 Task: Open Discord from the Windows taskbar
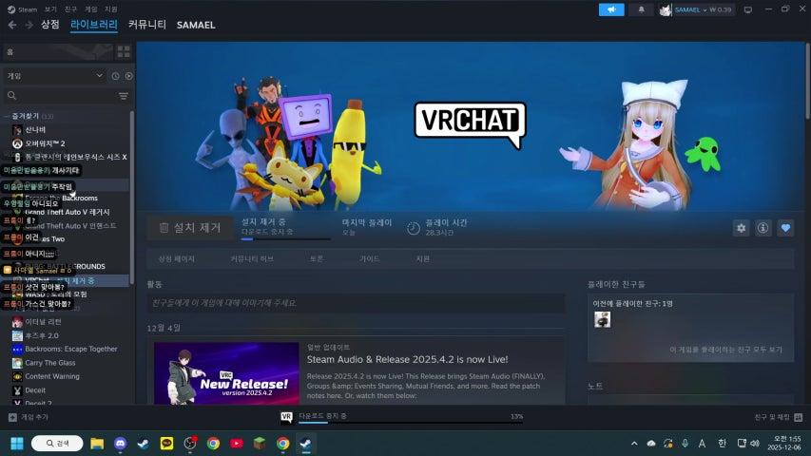120,443
